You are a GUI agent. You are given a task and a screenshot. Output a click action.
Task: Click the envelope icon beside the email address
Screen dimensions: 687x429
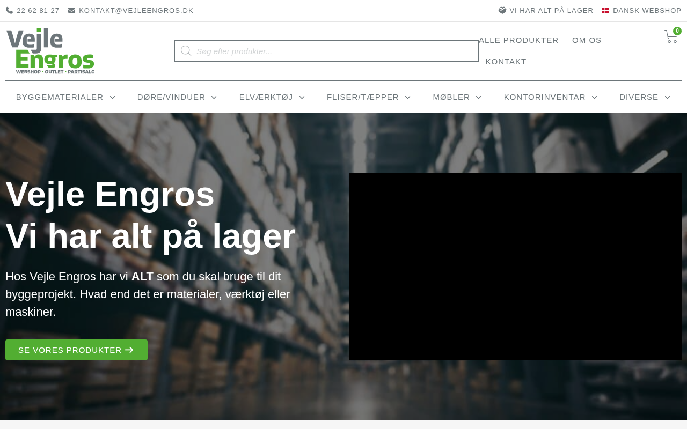pos(72,10)
